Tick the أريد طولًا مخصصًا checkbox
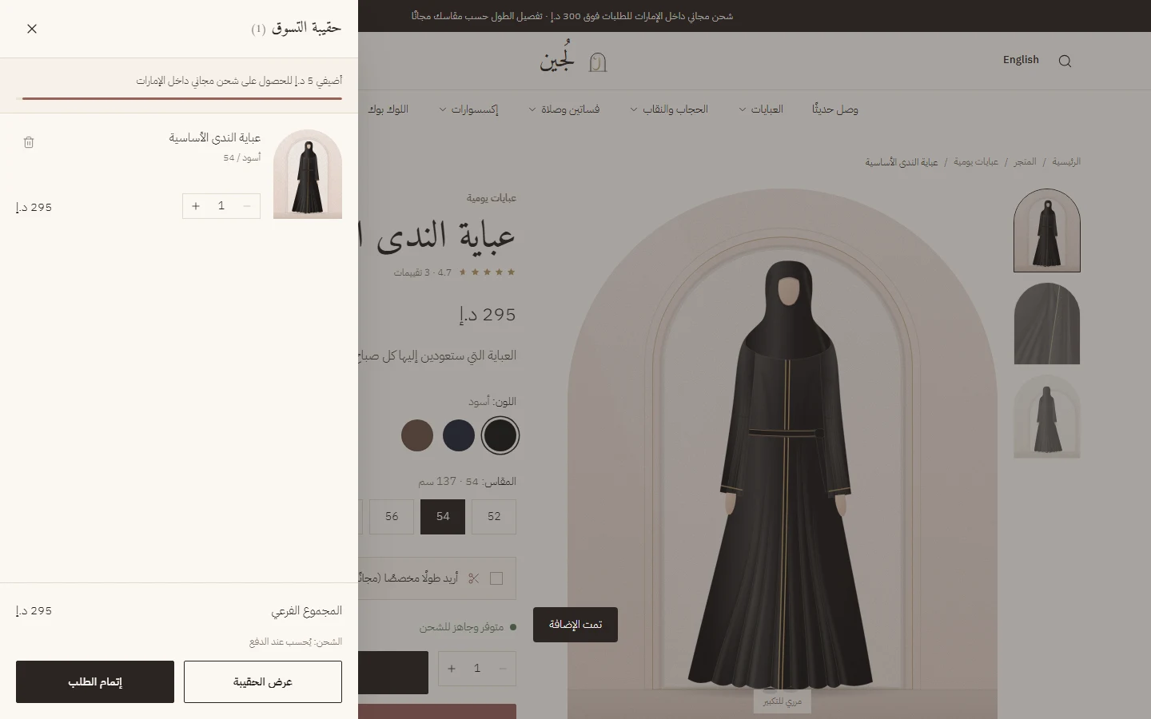Viewport: 1151px width, 719px height. [x=496, y=578]
